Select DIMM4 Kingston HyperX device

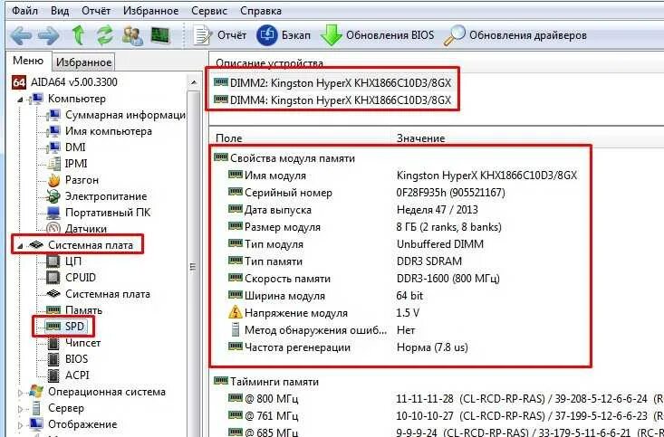pyautogui.click(x=332, y=100)
